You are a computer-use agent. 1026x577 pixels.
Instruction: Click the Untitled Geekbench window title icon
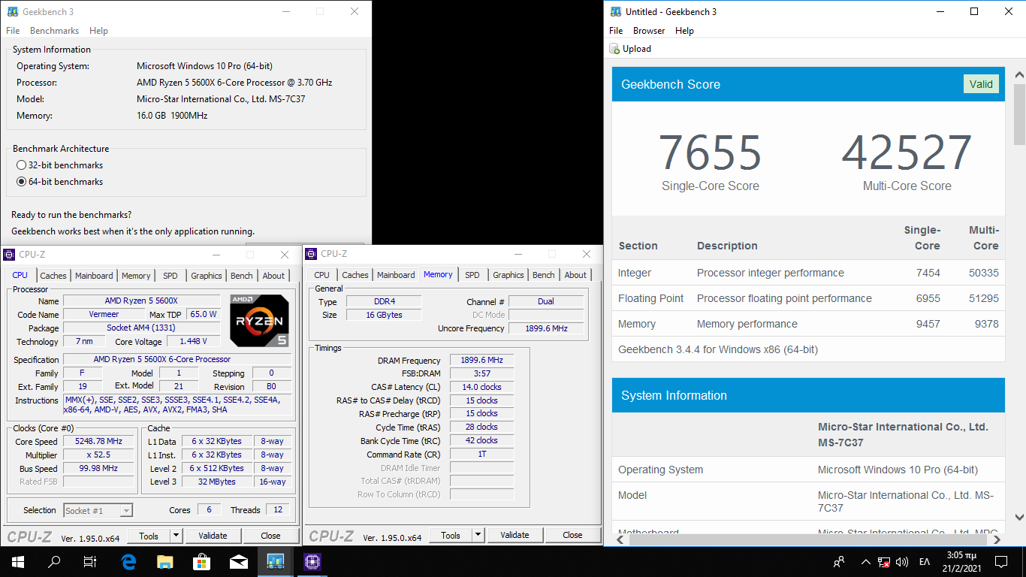click(x=616, y=12)
